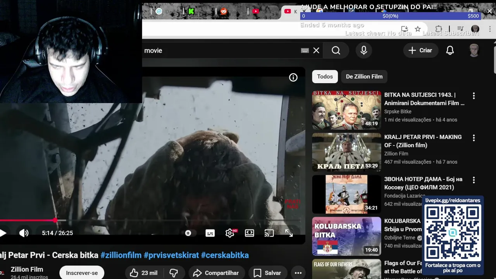Switch to the Kick browser tab
Image resolution: width=496 pixels, height=279 pixels.
click(191, 12)
